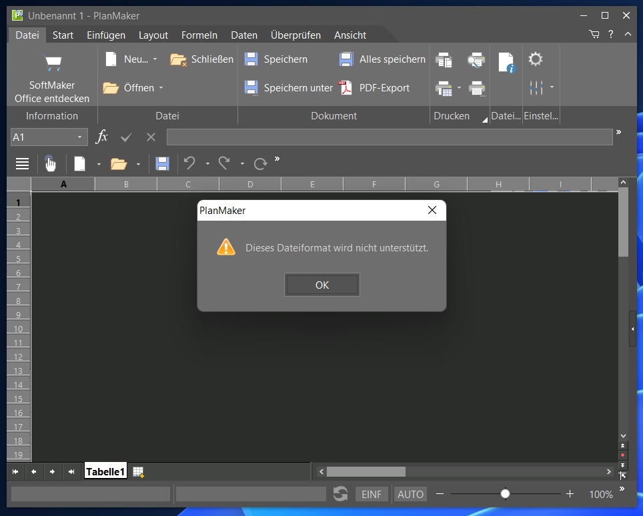Image resolution: width=643 pixels, height=516 pixels.
Task: Click the add worksheet icon next to Tabelle1
Action: click(x=138, y=472)
